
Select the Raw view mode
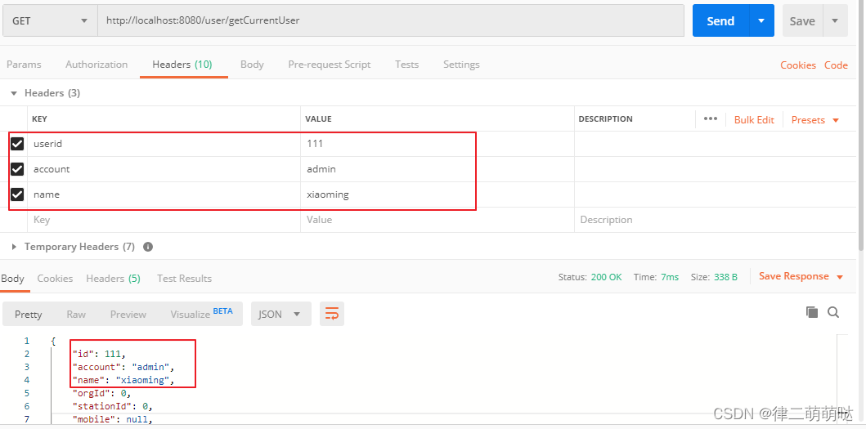[76, 314]
